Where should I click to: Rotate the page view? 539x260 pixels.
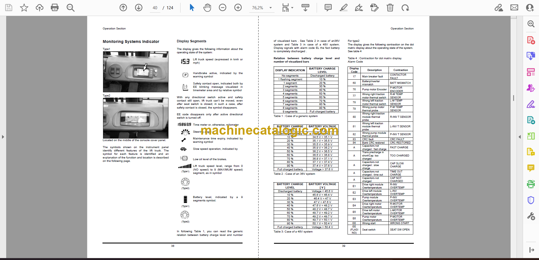pyautogui.click(x=405, y=8)
